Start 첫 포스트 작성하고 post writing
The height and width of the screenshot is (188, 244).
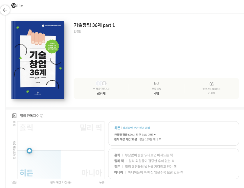(x=211, y=89)
